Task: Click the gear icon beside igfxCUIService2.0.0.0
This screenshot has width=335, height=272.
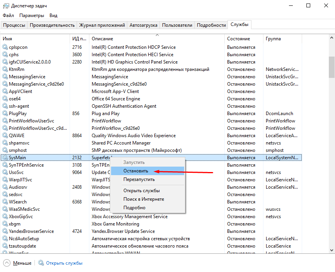Action: click(x=5, y=62)
